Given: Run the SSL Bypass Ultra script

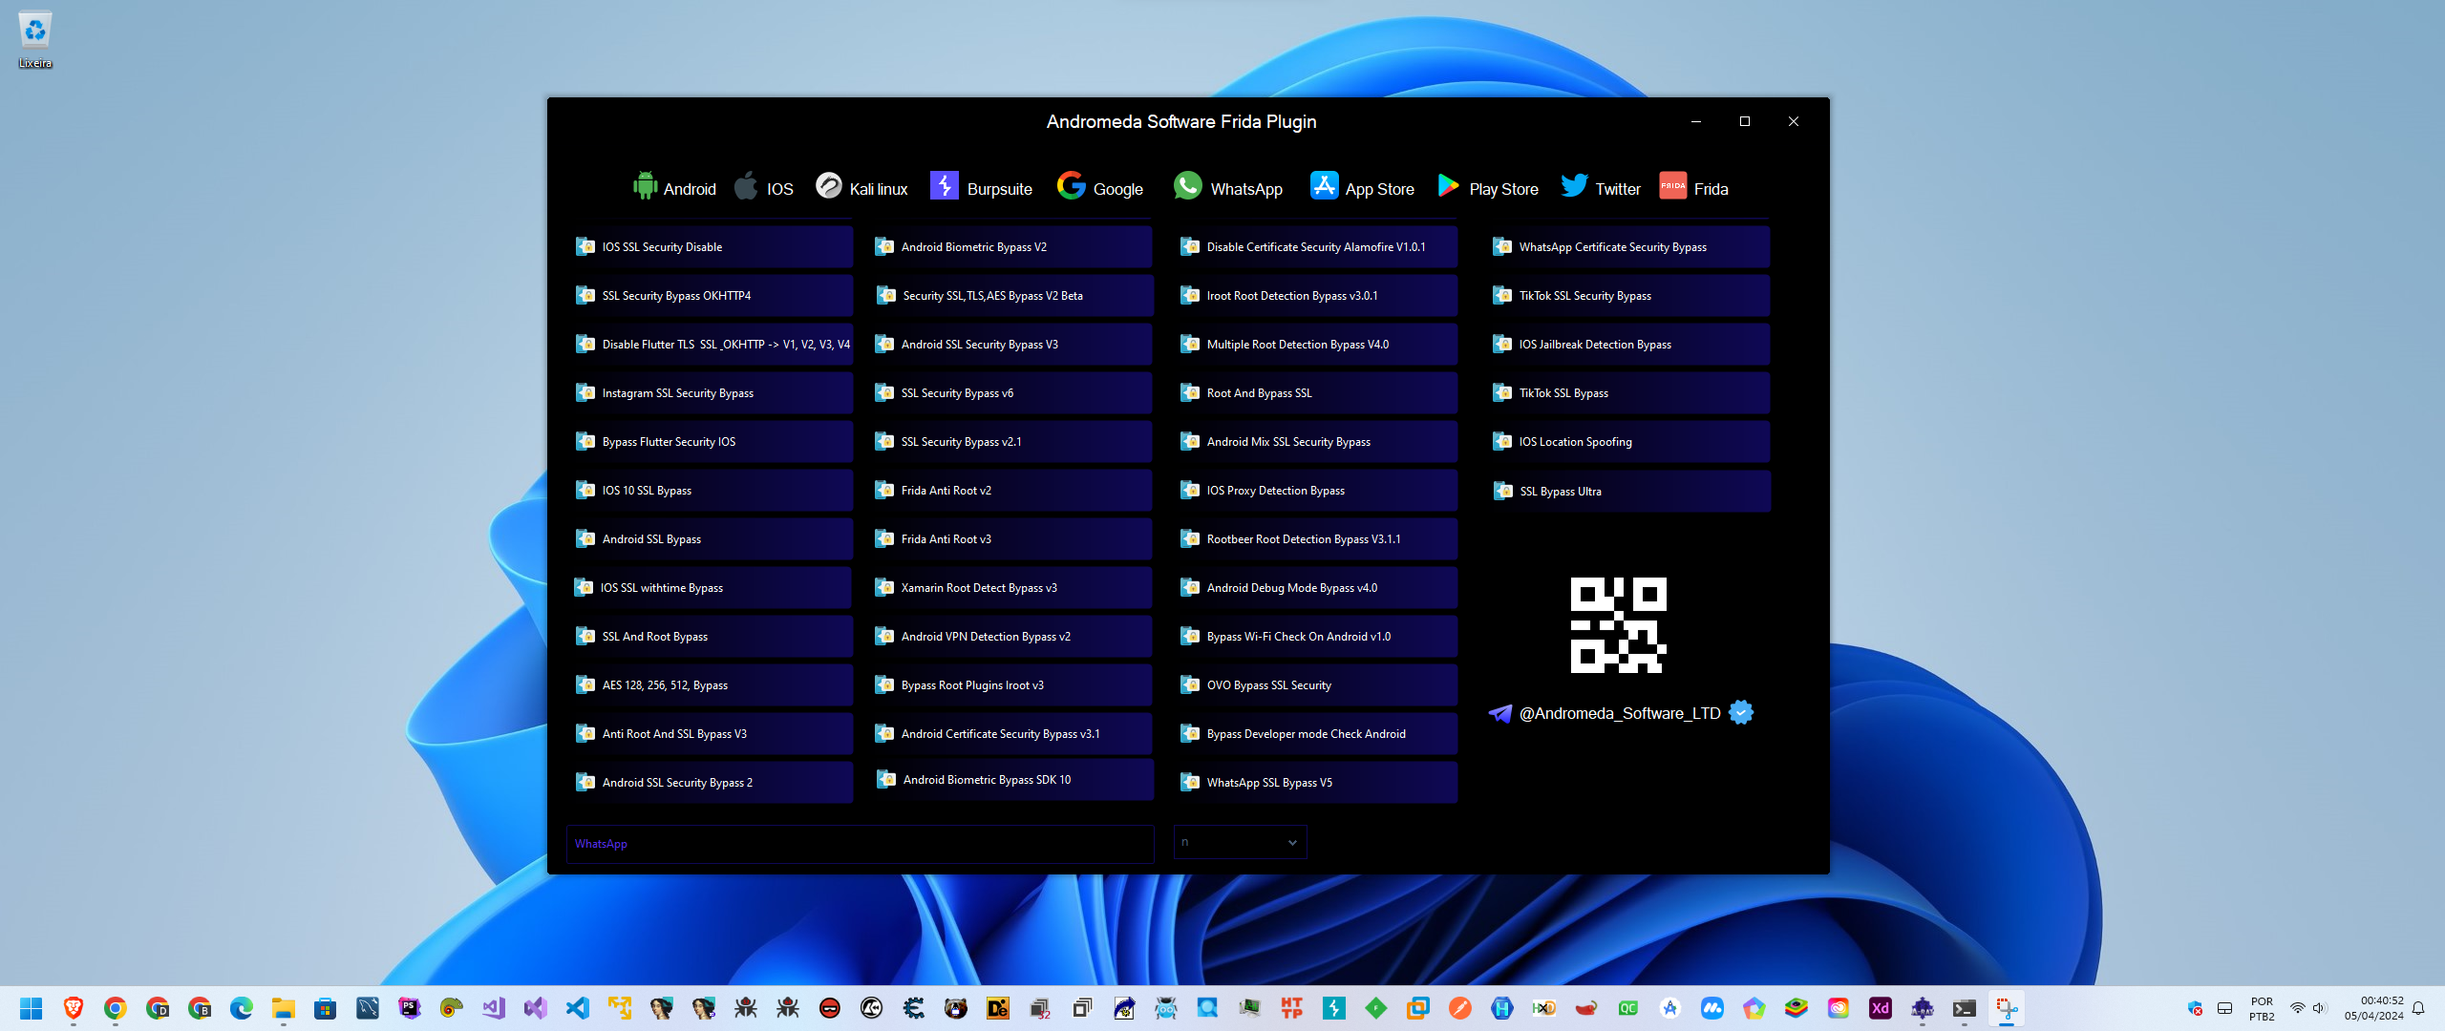Looking at the screenshot, I should tap(1626, 491).
